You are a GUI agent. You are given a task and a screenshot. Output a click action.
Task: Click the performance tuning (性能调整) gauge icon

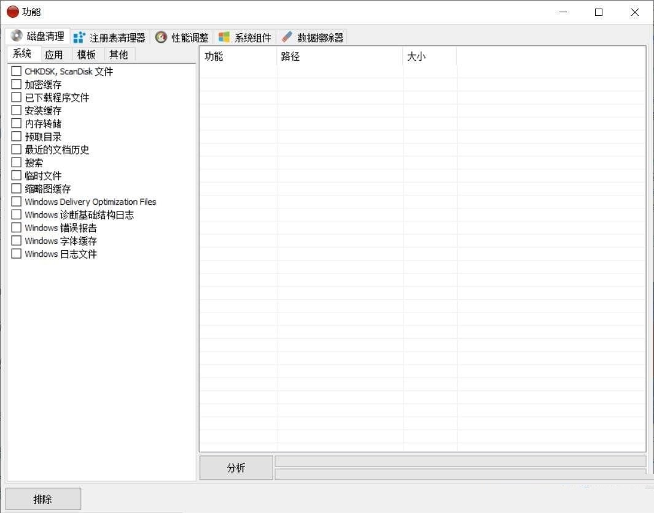pyautogui.click(x=162, y=37)
